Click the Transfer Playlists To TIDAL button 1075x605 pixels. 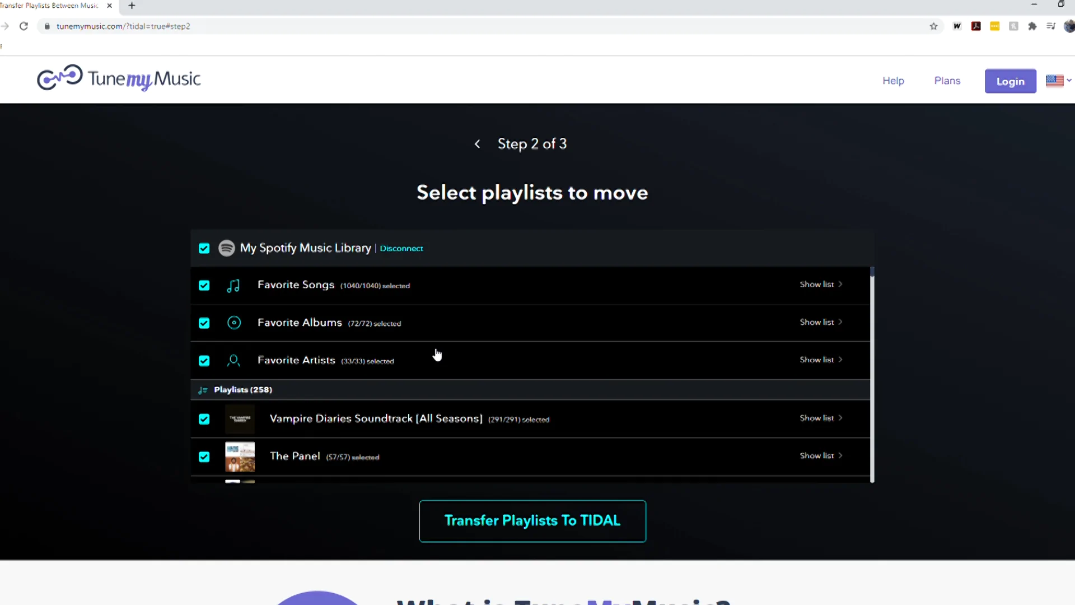(532, 520)
